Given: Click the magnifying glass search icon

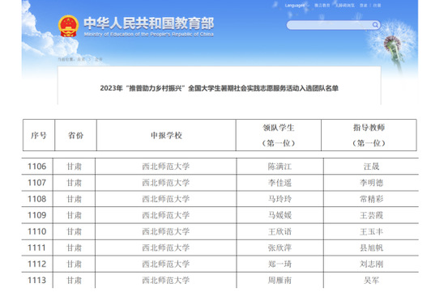Looking at the screenshot, I should click(x=375, y=25).
